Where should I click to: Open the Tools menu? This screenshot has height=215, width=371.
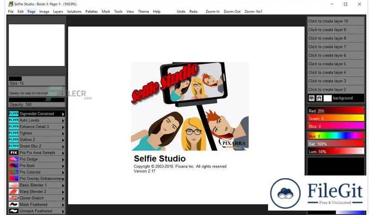click(x=118, y=12)
